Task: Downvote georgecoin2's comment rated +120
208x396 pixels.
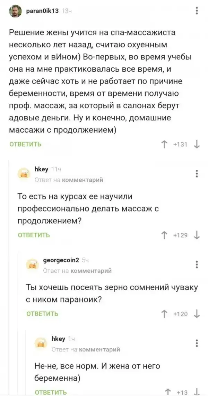Action: pyautogui.click(x=197, y=314)
